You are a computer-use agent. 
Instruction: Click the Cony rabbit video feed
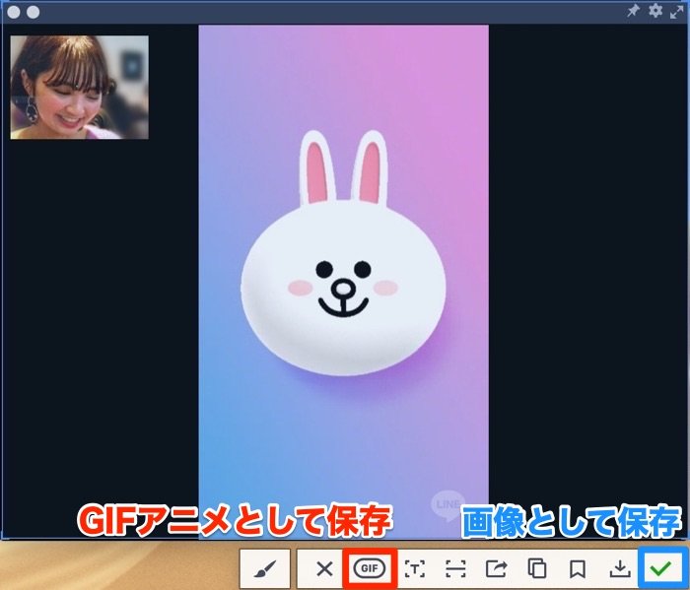(343, 282)
